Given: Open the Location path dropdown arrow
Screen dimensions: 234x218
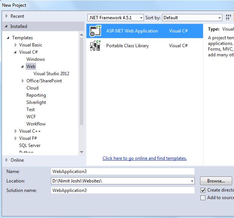Looking at the screenshot, I should point(192,181).
